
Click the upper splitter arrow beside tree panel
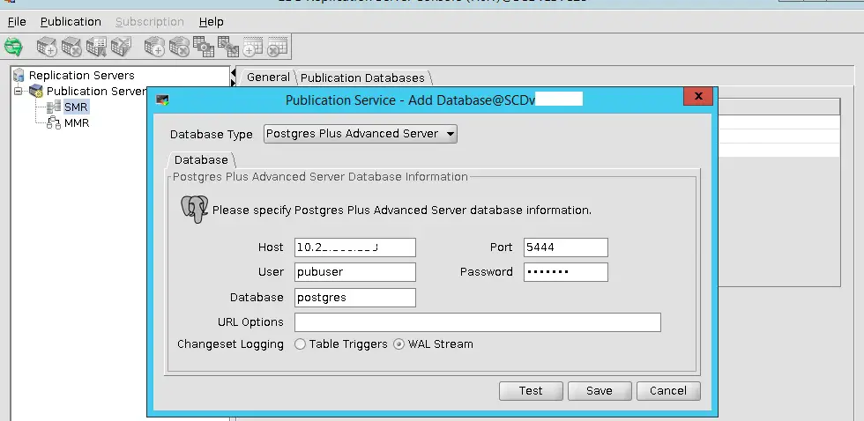[233, 73]
